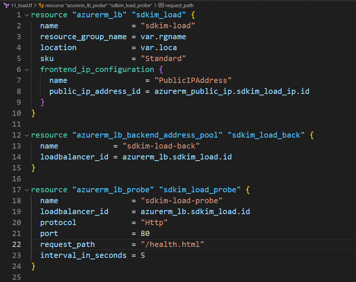Viewport: 356px width, 282px height.
Task: Click "azurerm_lb_backend_address_pool" resource type
Action: click(x=147, y=135)
